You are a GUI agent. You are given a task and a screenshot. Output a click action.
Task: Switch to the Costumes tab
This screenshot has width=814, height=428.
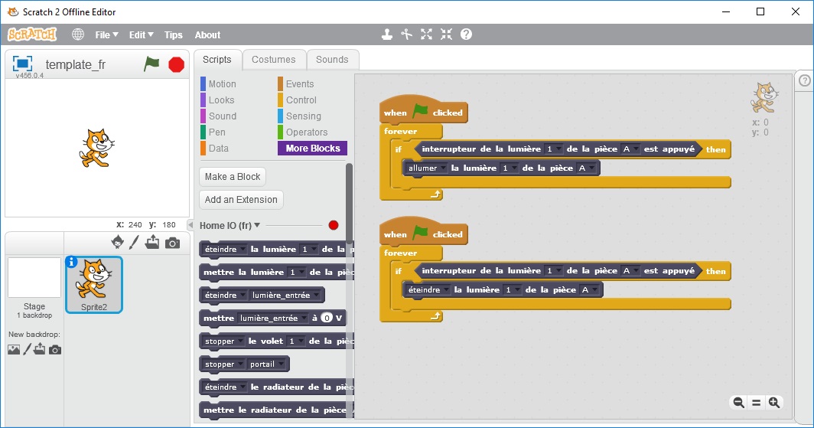tap(273, 60)
